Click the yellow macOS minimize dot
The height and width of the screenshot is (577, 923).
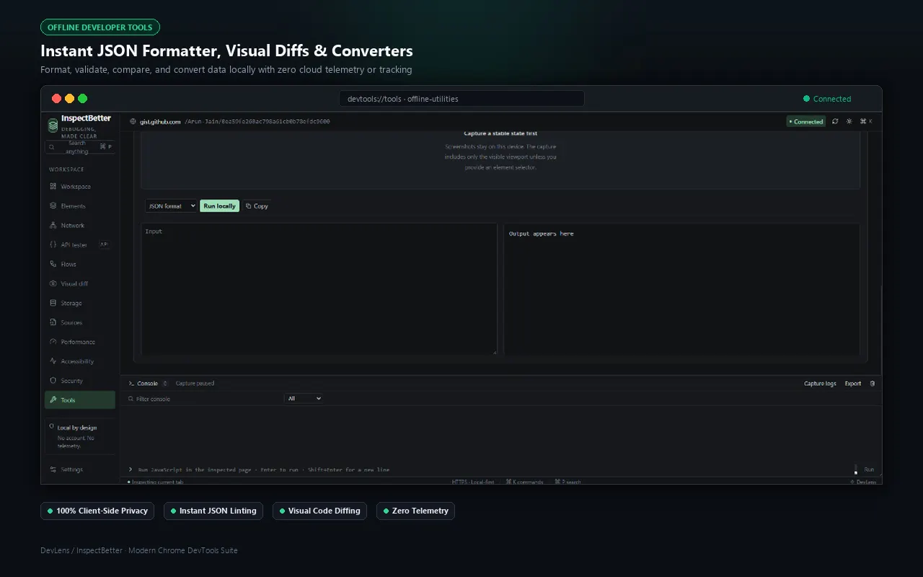[70, 99]
